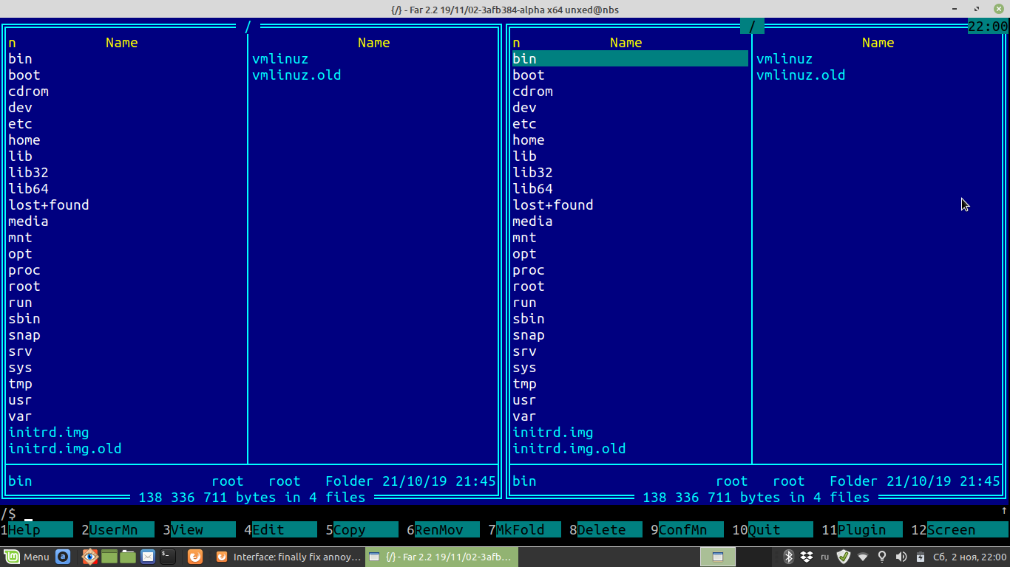Screen dimensions: 1010x567
Task: Click the Bluetooth icon in the system tray
Action: (788, 557)
